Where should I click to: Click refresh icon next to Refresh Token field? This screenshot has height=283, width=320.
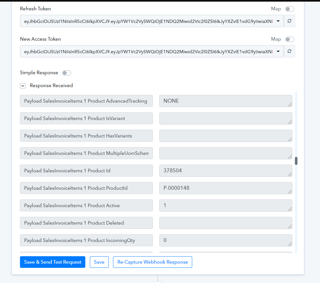click(289, 21)
